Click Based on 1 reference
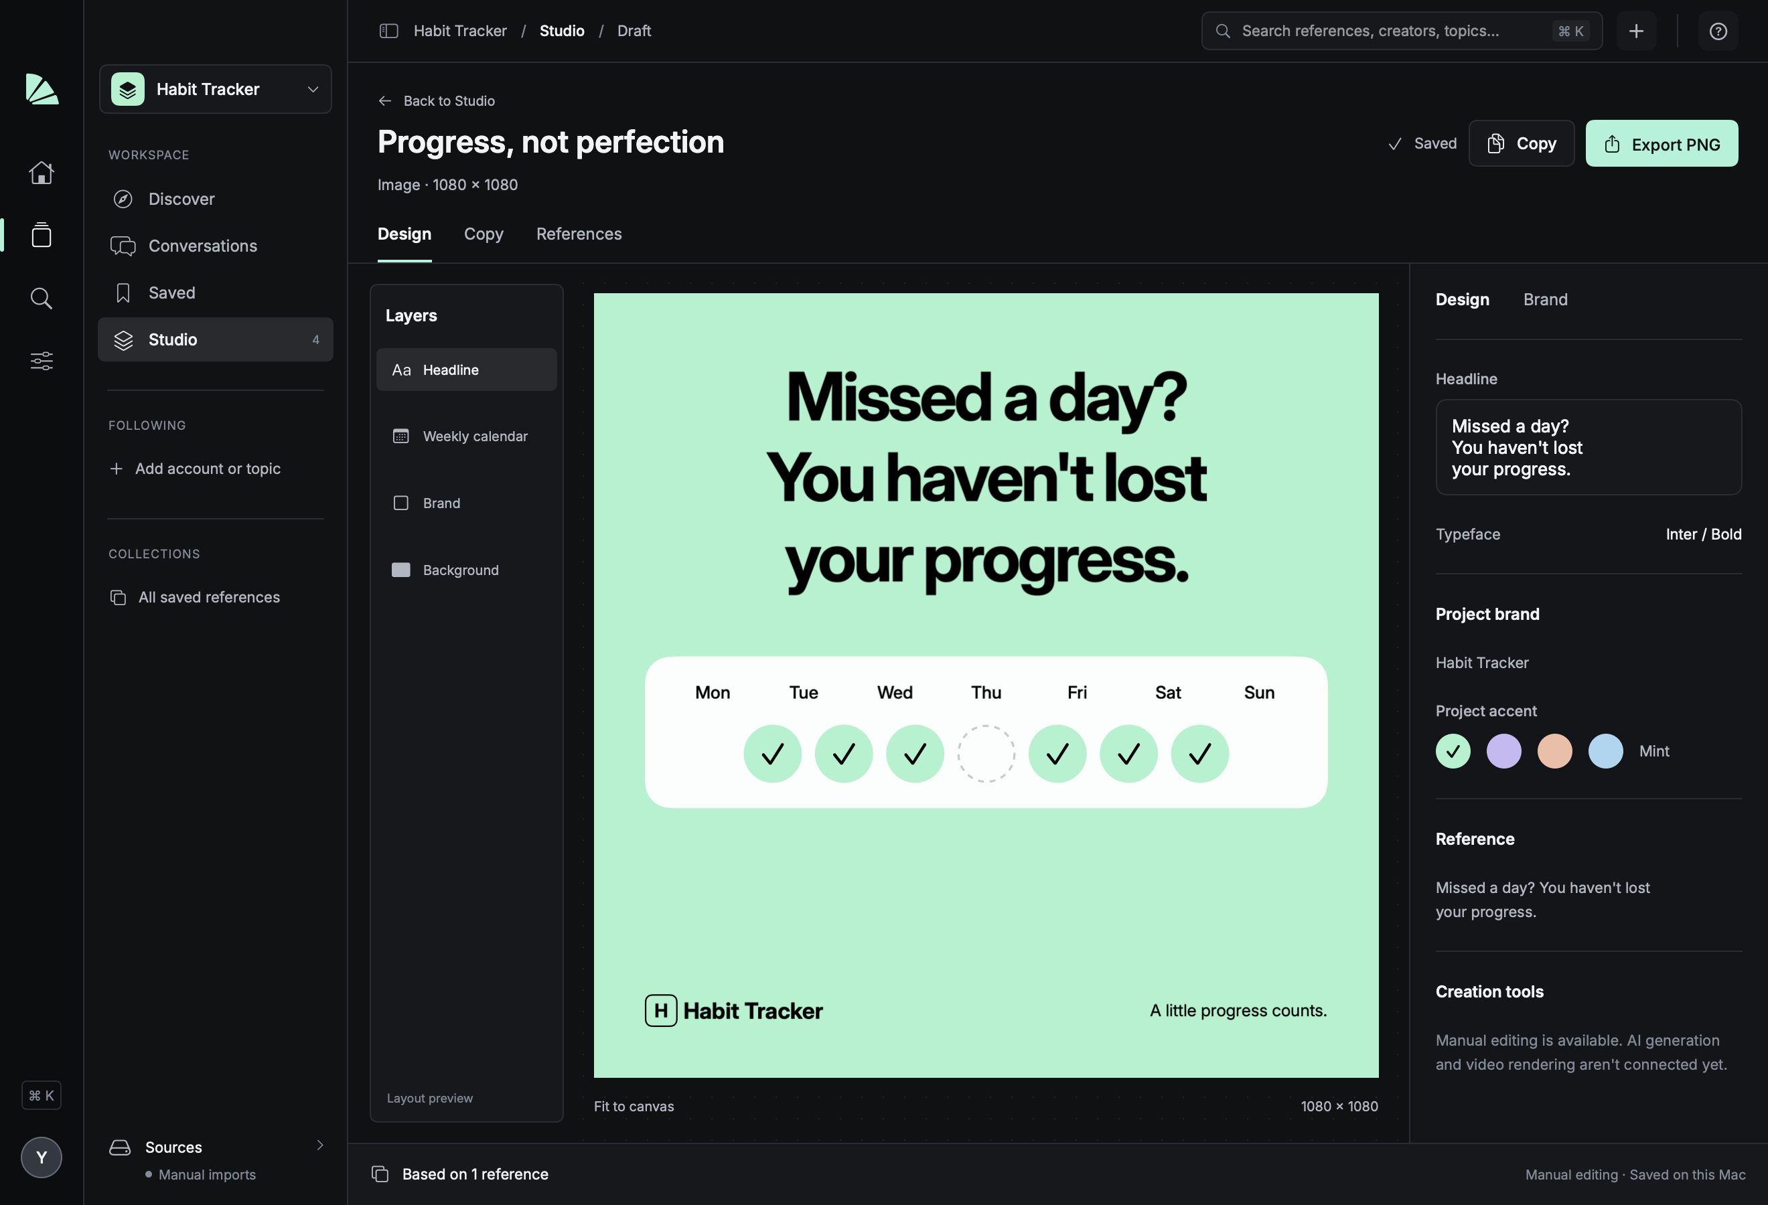The image size is (1768, 1205). click(475, 1175)
